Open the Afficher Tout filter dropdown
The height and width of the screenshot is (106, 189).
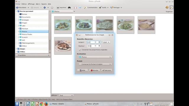[66, 95]
